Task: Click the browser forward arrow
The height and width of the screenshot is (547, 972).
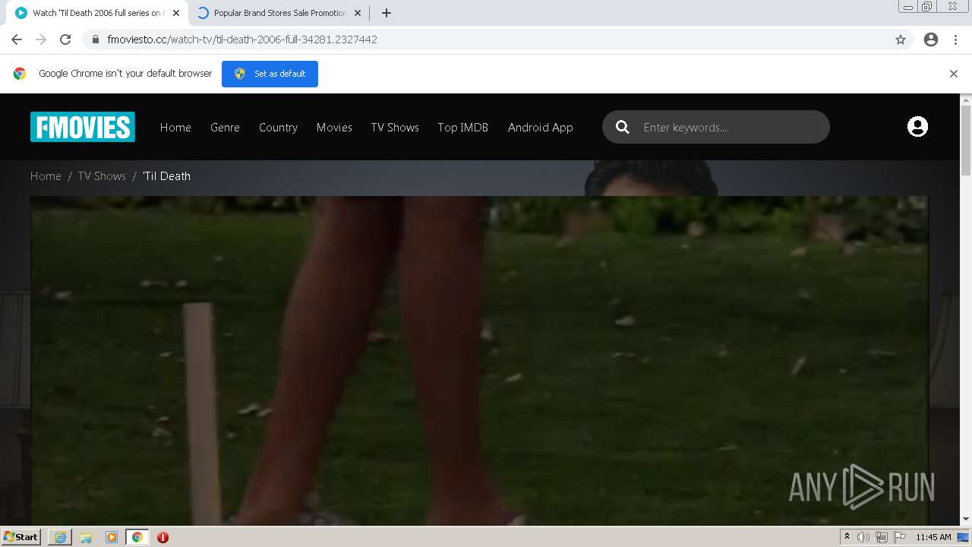Action: tap(41, 40)
